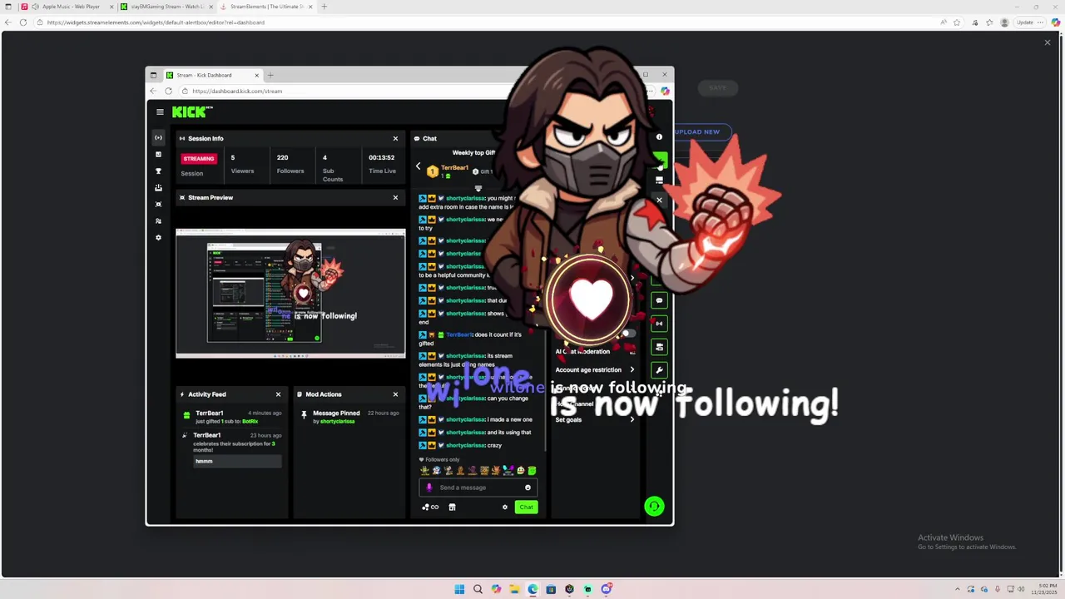The image size is (1065, 599).
Task: Open a new tab in Kick window
Action: pos(270,75)
